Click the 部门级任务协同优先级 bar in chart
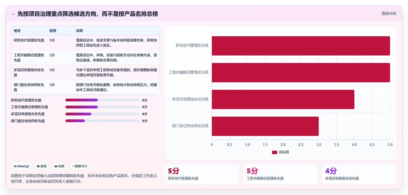The image size is (408, 195). [x=265, y=126]
